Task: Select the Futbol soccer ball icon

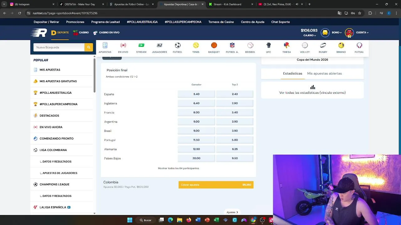Action: pos(178,45)
